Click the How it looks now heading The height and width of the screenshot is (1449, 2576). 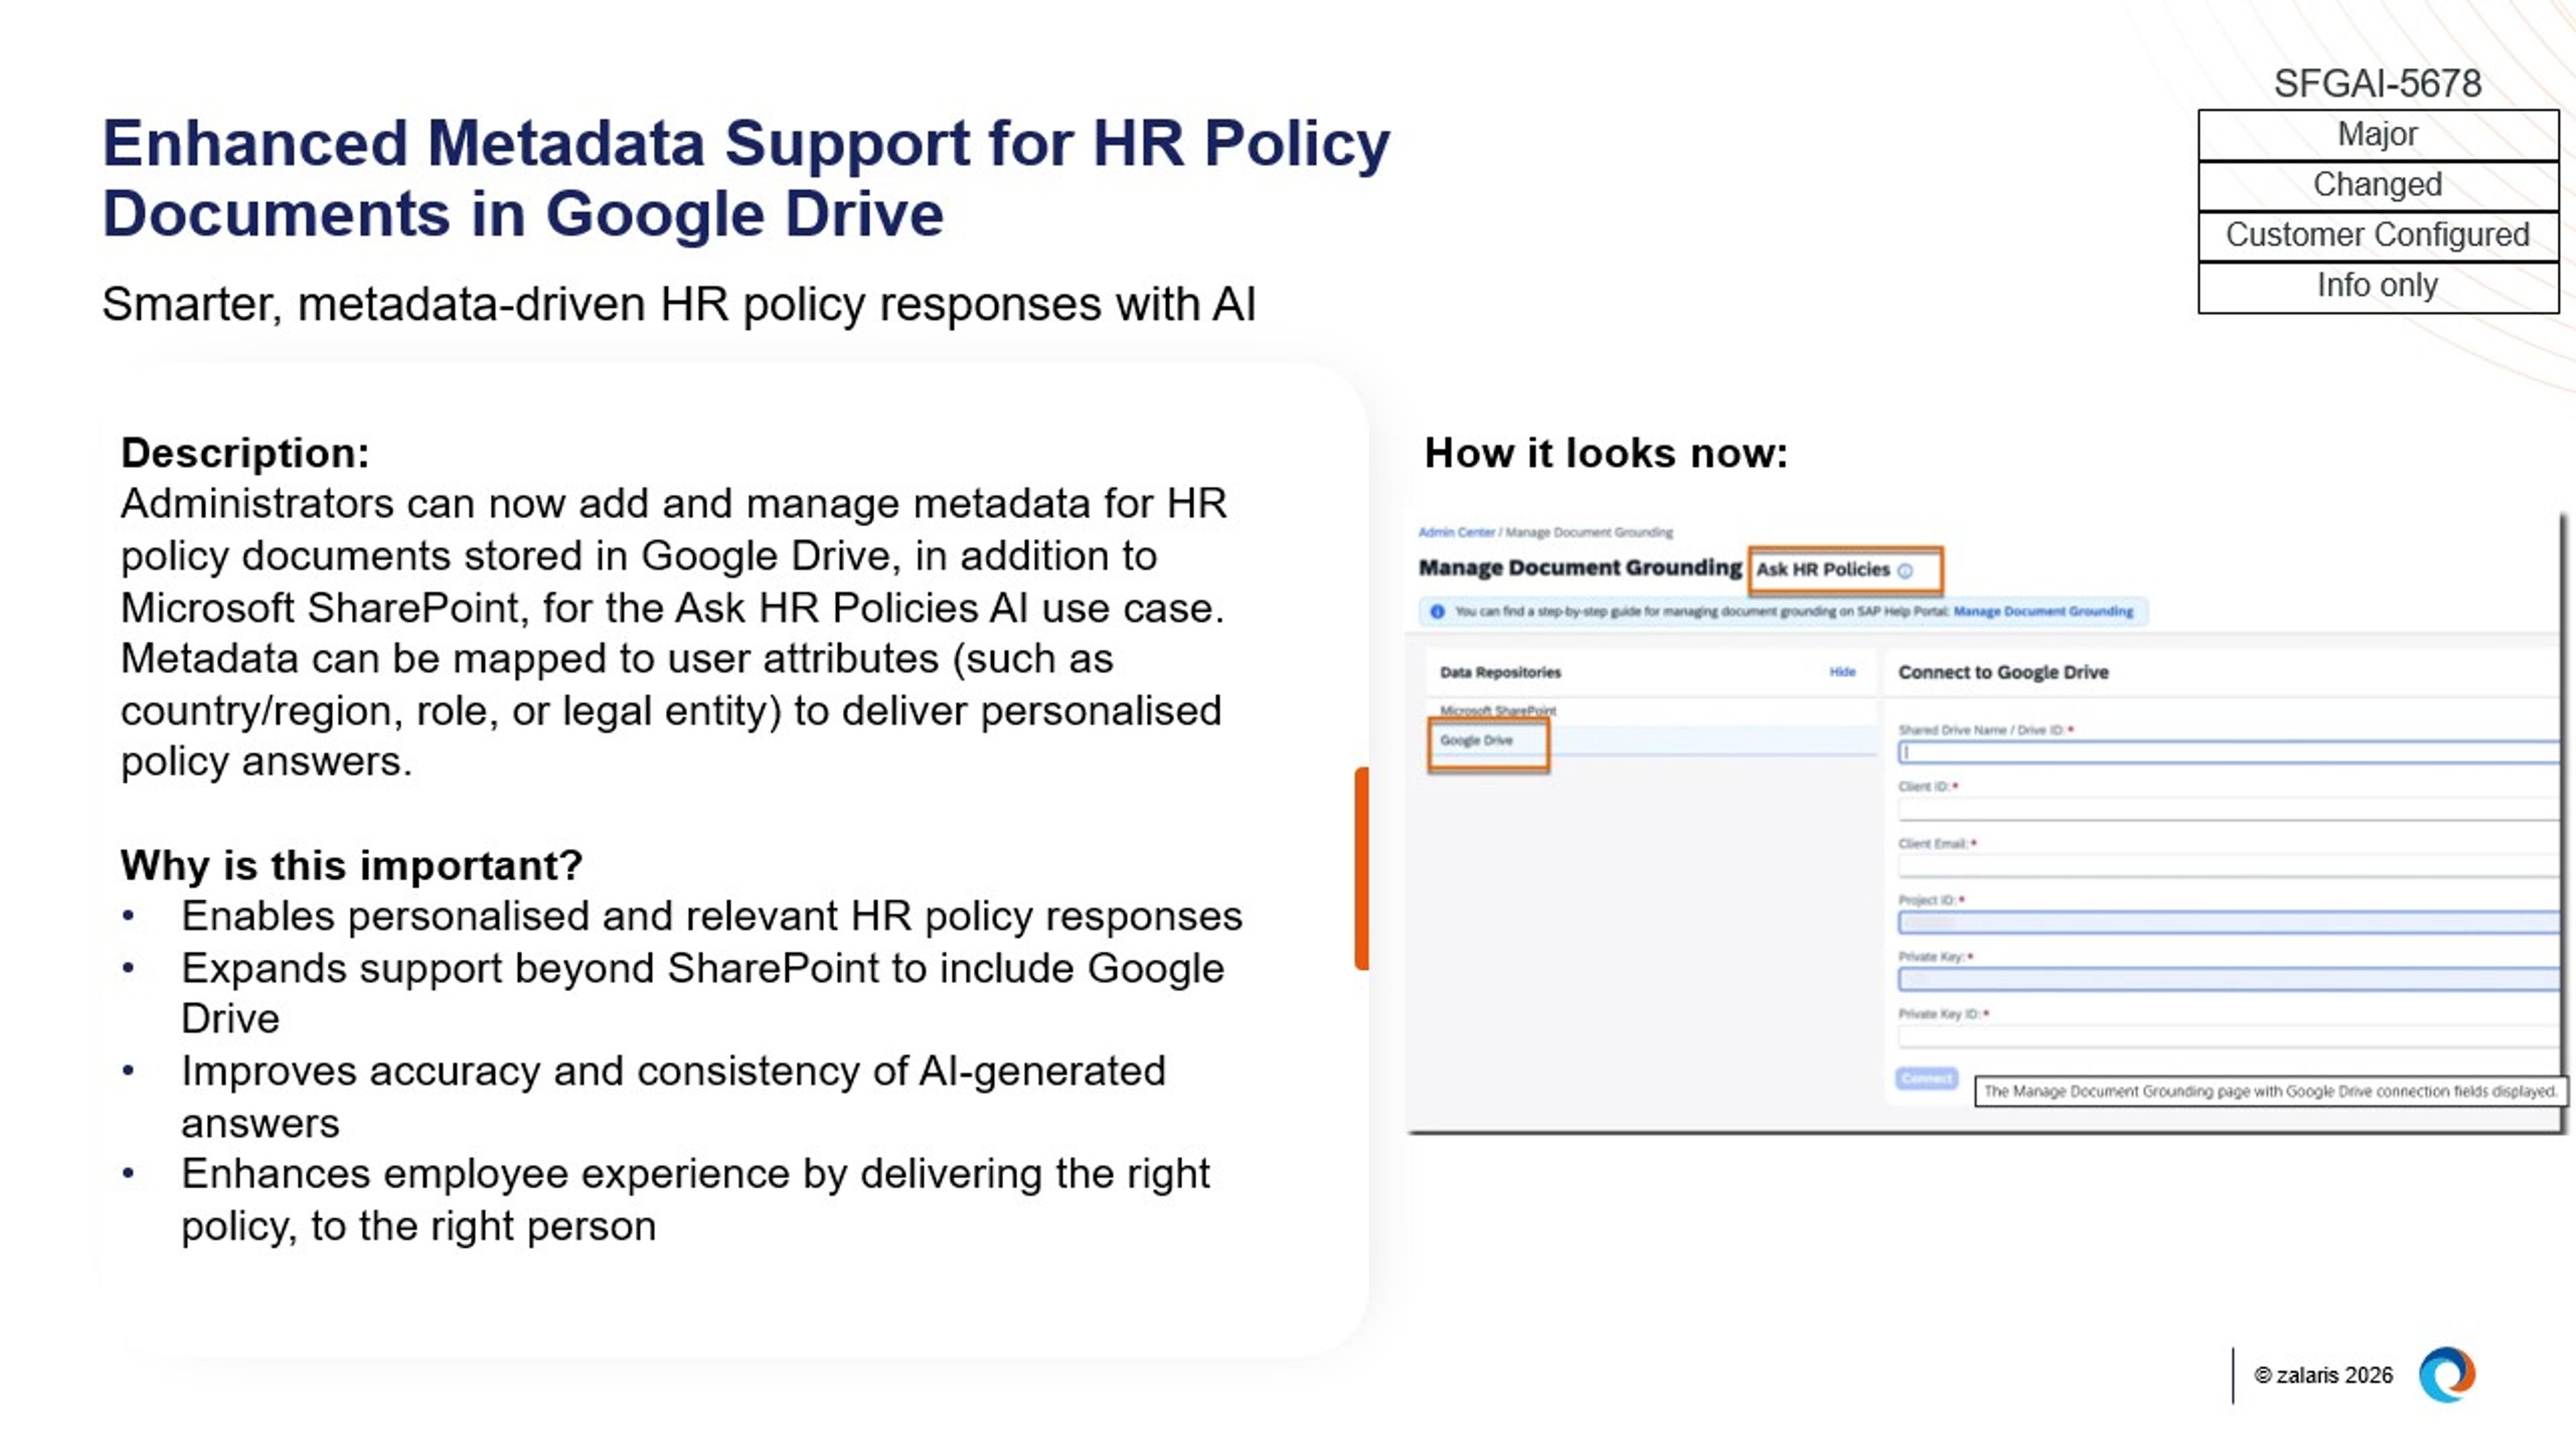point(1606,453)
